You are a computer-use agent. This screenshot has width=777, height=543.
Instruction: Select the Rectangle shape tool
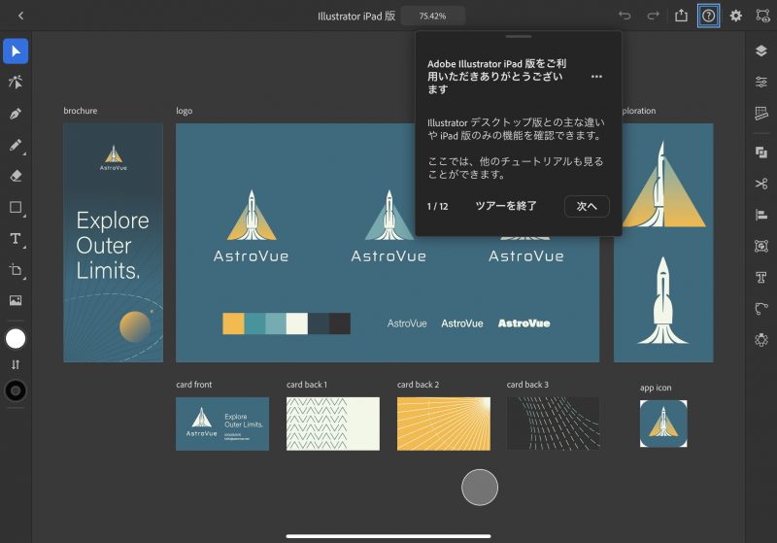coord(16,207)
